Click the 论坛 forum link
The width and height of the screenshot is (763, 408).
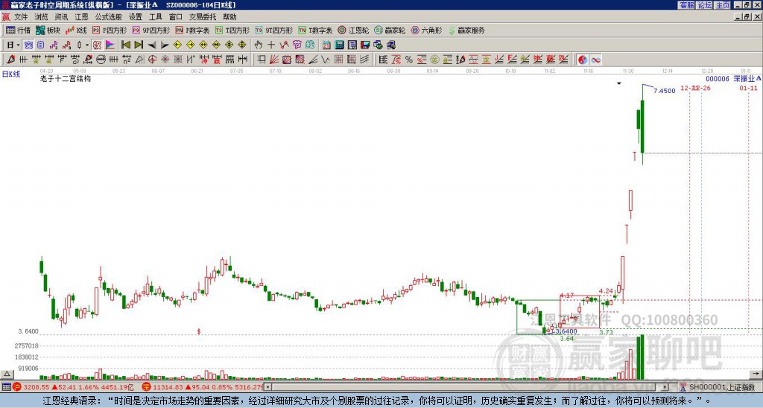(704, 5)
